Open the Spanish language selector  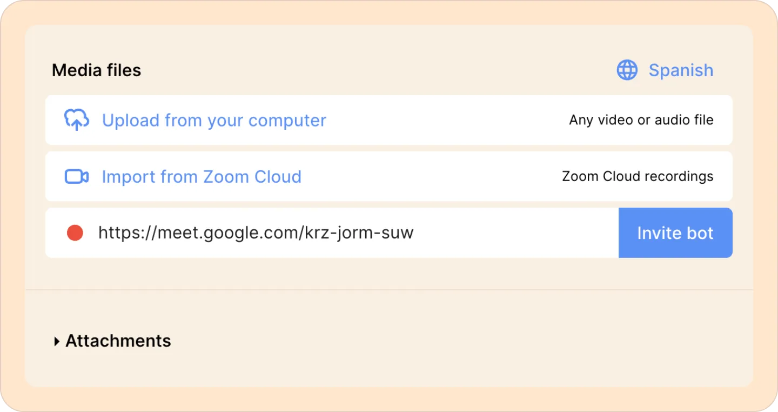tap(680, 70)
